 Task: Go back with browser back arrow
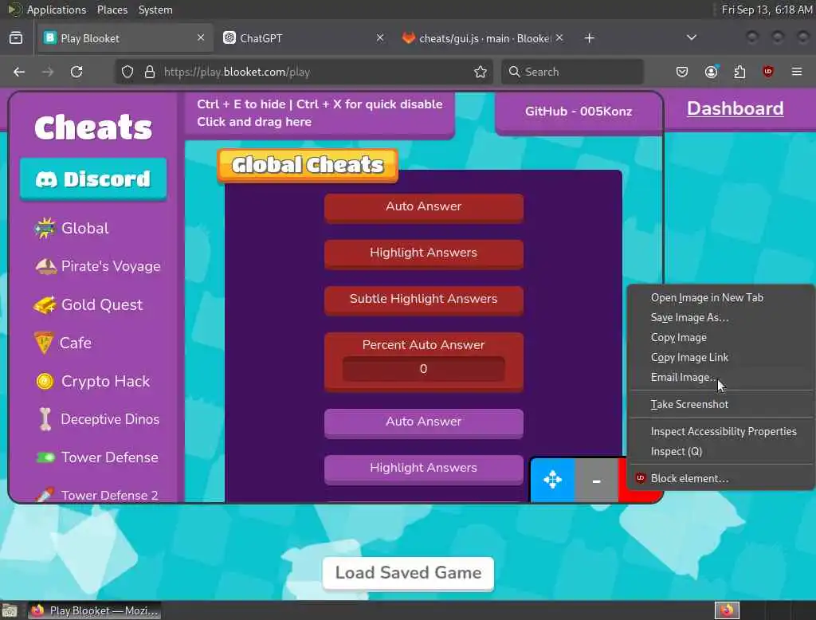click(19, 72)
